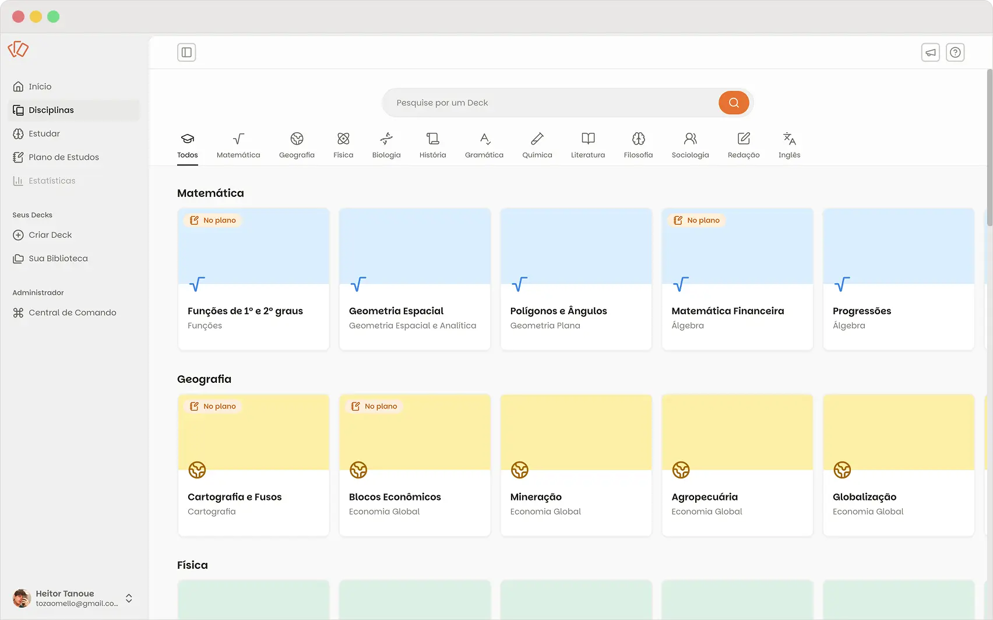This screenshot has height=620, width=993.
Task: Switch to the Geografia tab label
Action: tap(297, 155)
